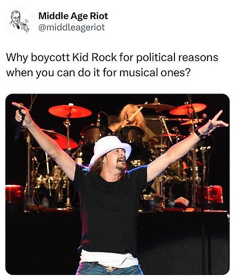Click the red cymbal at upper left
The width and height of the screenshot is (235, 280).
(x=70, y=111)
